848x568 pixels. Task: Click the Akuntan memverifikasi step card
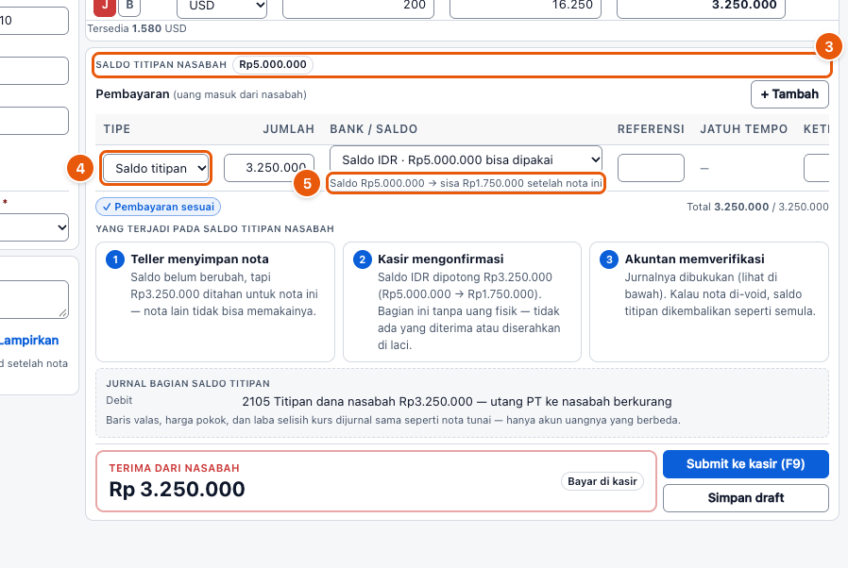(709, 302)
